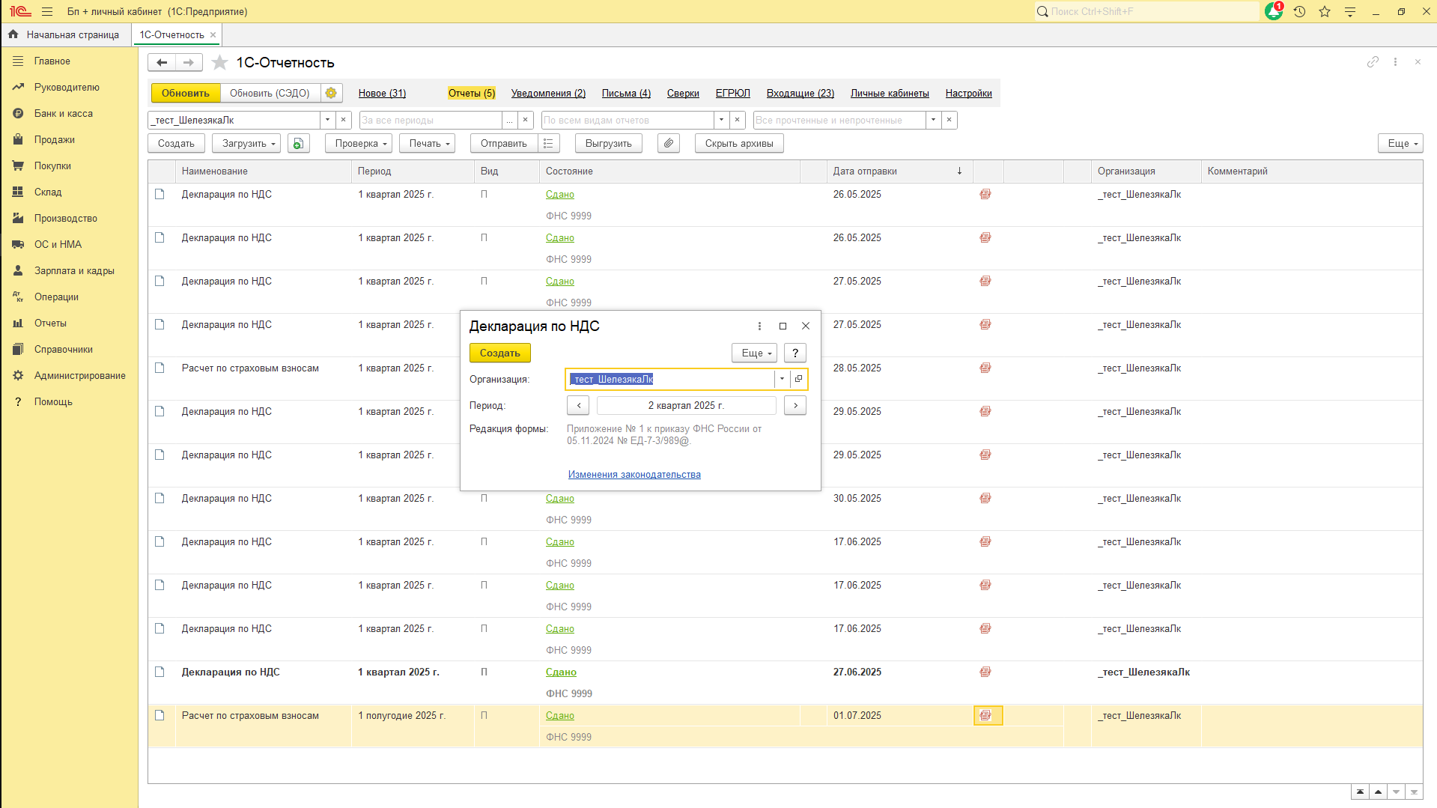Clear the read/unread filter
Viewport: 1437px width, 808px height.
950,120
